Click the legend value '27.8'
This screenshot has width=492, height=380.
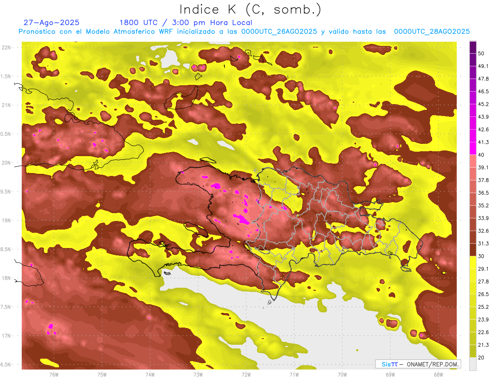tap(483, 282)
